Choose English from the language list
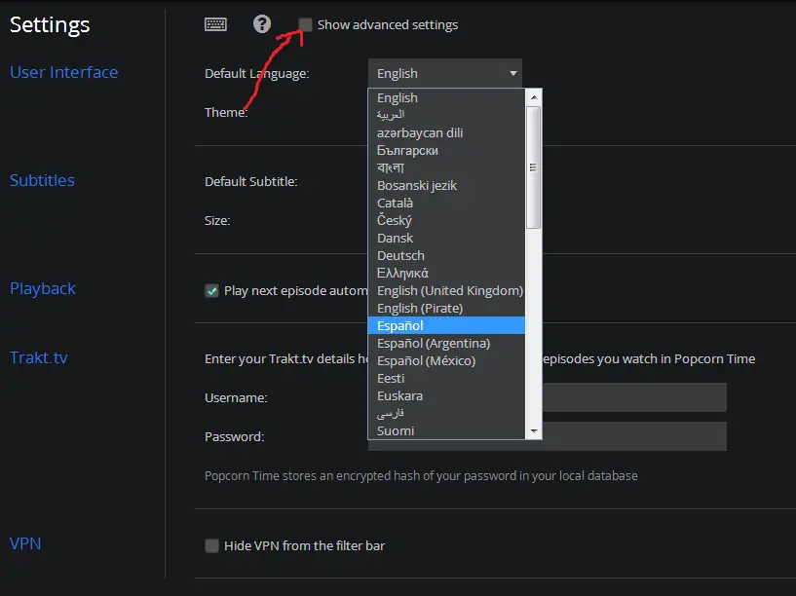The width and height of the screenshot is (796, 596). point(446,97)
